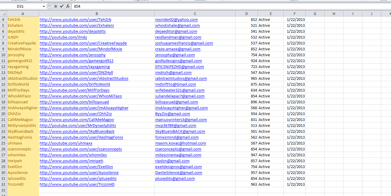
Task: Select the cell with value 924
Action: click(246, 61)
